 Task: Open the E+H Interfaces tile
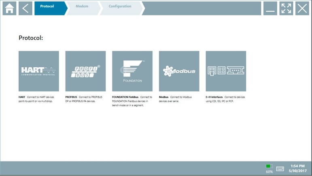(x=226, y=71)
